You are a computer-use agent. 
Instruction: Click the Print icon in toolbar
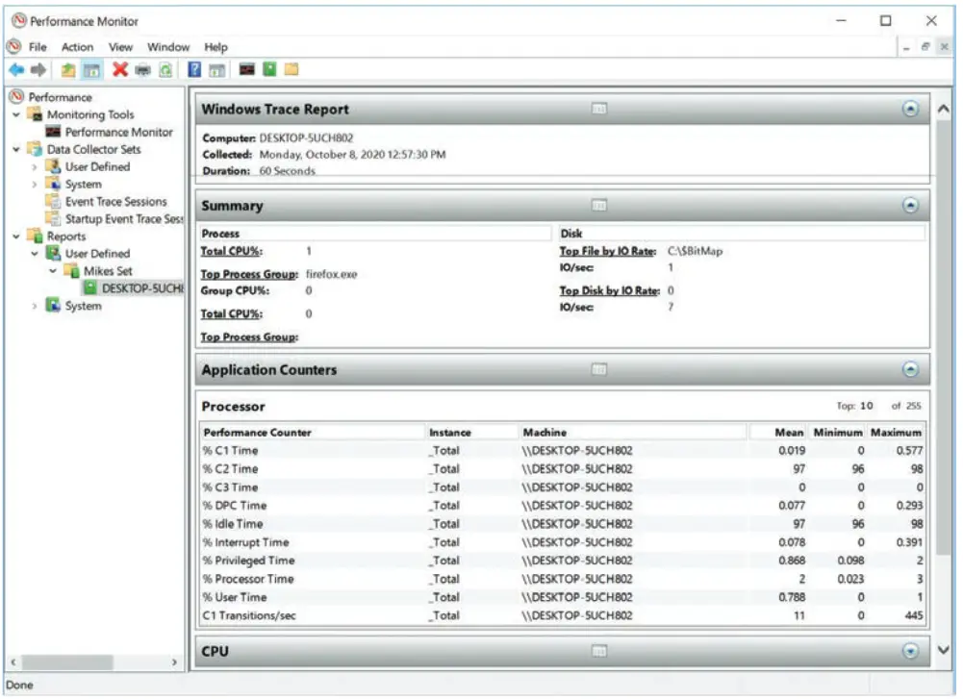[x=142, y=69]
